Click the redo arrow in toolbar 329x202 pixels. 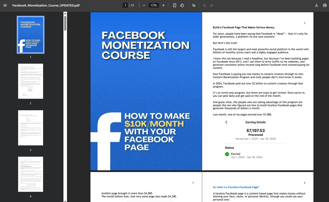tap(212, 5)
